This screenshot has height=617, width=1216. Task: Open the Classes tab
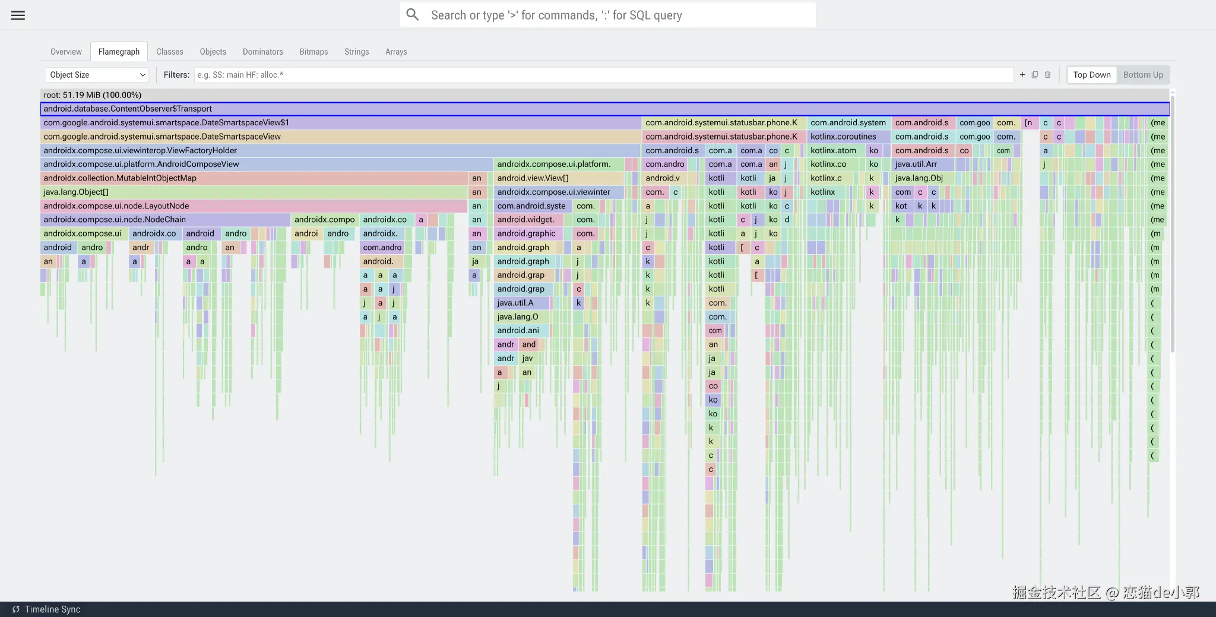click(170, 52)
